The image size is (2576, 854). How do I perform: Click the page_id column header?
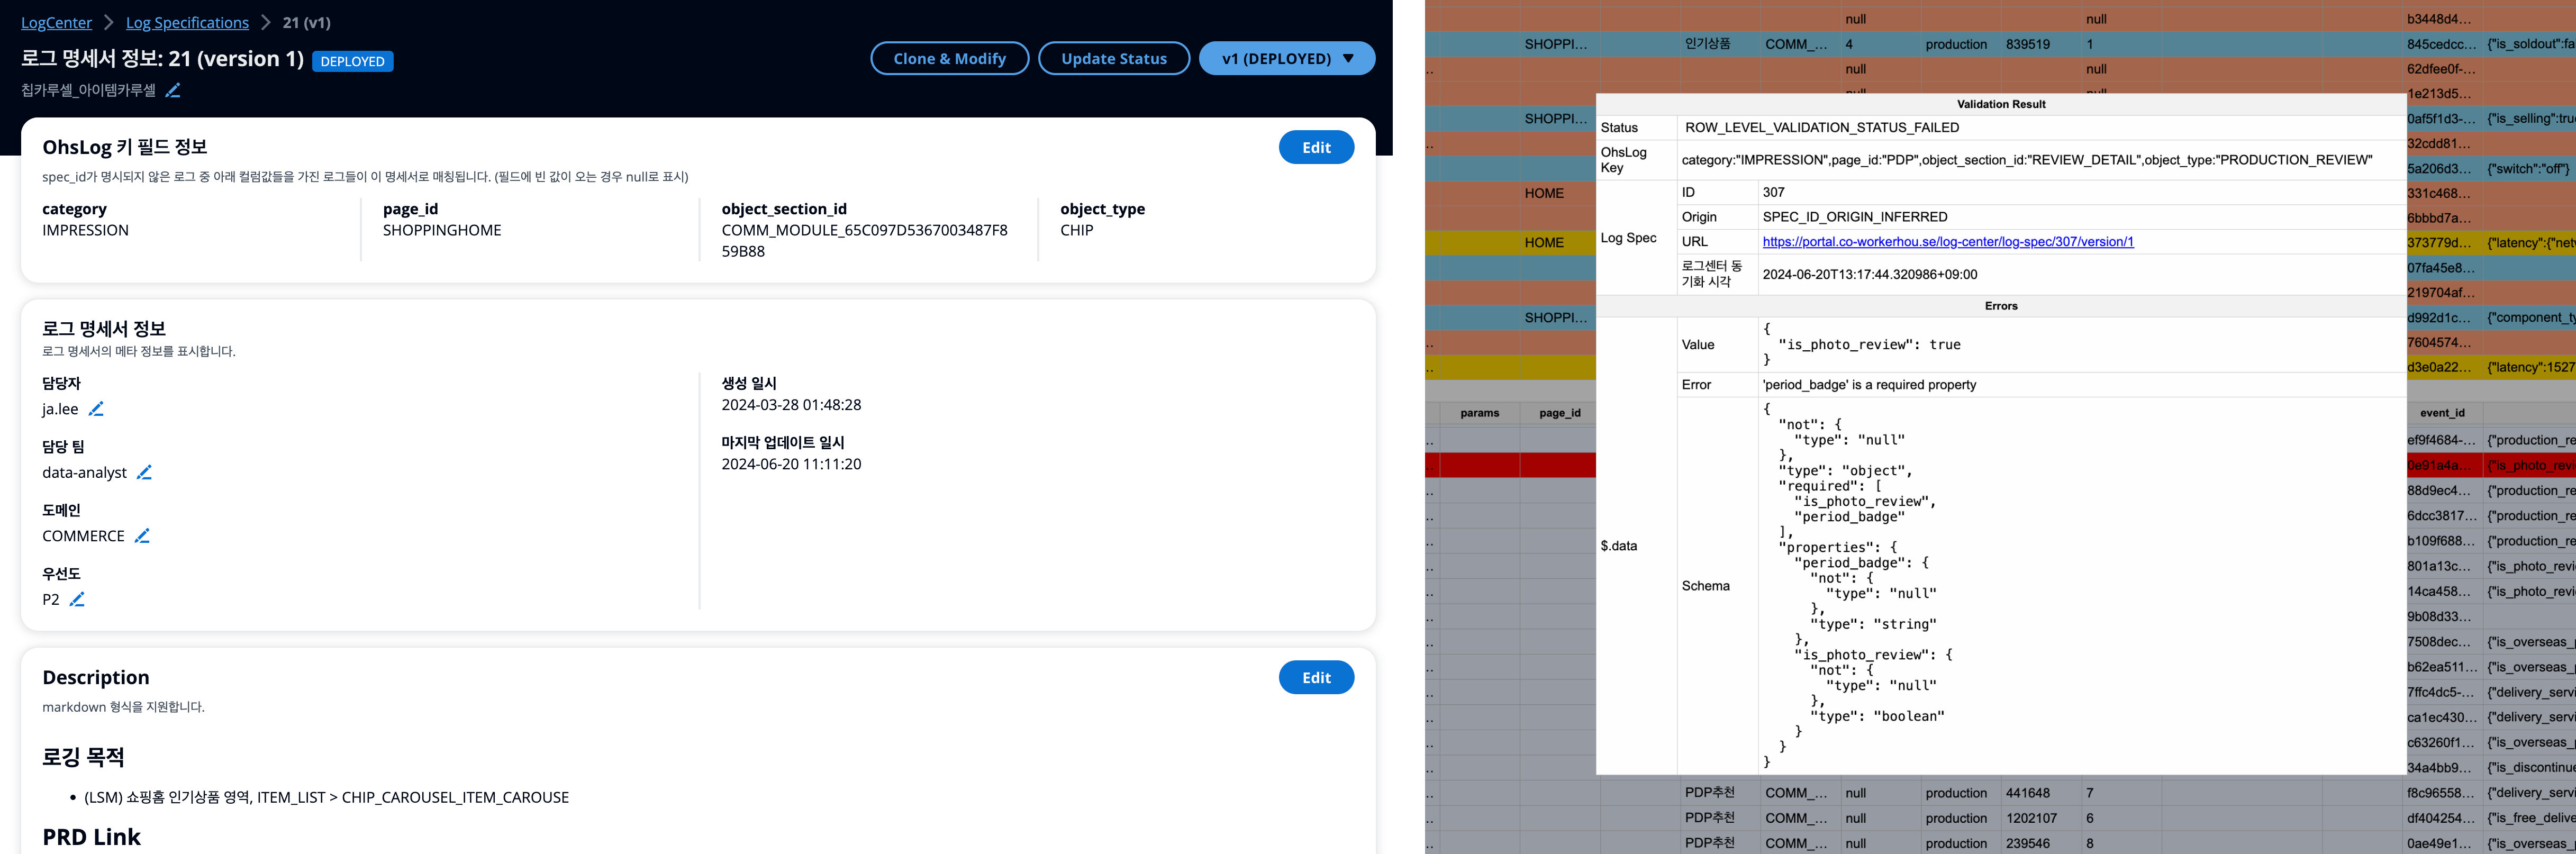click(1559, 413)
